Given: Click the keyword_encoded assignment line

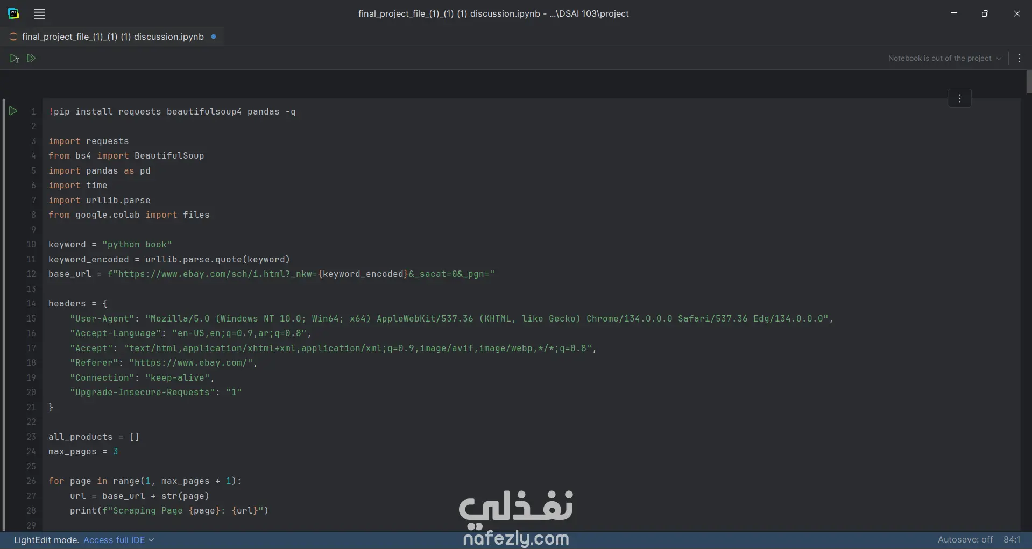Looking at the screenshot, I should coord(169,260).
